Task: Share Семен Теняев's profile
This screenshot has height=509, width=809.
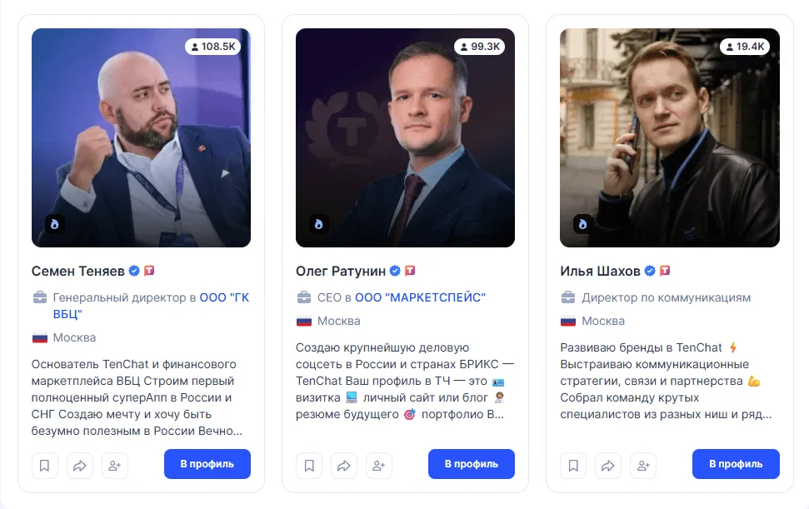Action: [80, 466]
